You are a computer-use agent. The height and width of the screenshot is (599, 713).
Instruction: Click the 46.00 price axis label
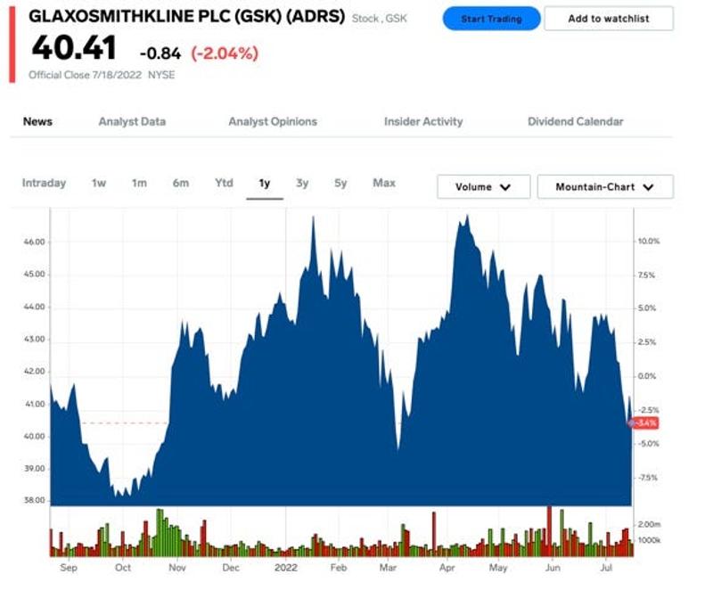pyautogui.click(x=35, y=242)
